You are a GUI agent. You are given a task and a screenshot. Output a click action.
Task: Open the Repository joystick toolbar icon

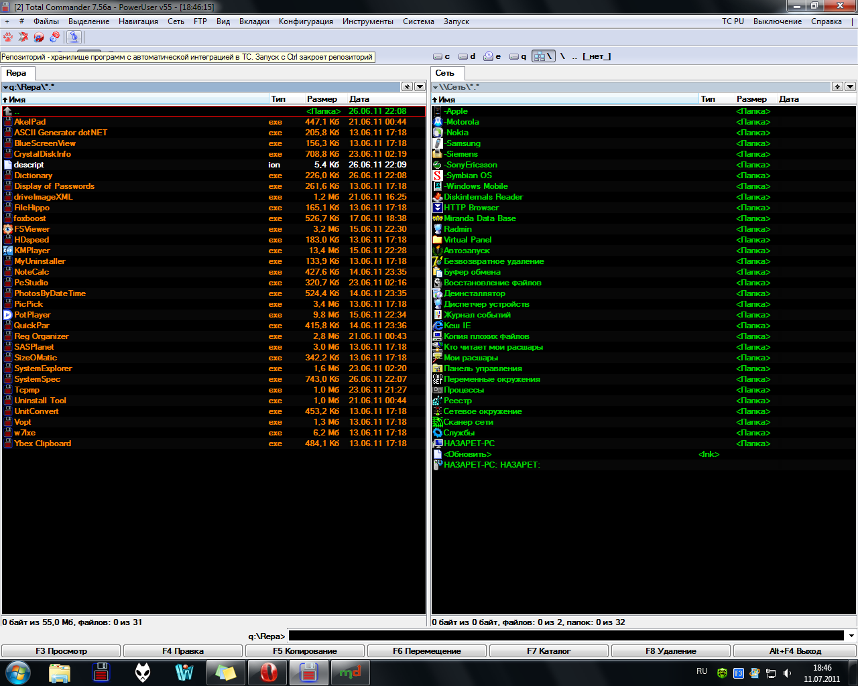tap(74, 37)
